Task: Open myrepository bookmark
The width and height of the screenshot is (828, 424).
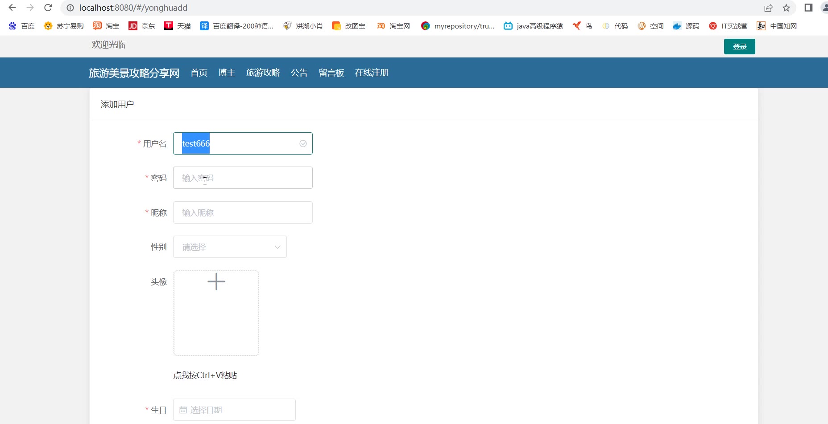Action: point(458,26)
